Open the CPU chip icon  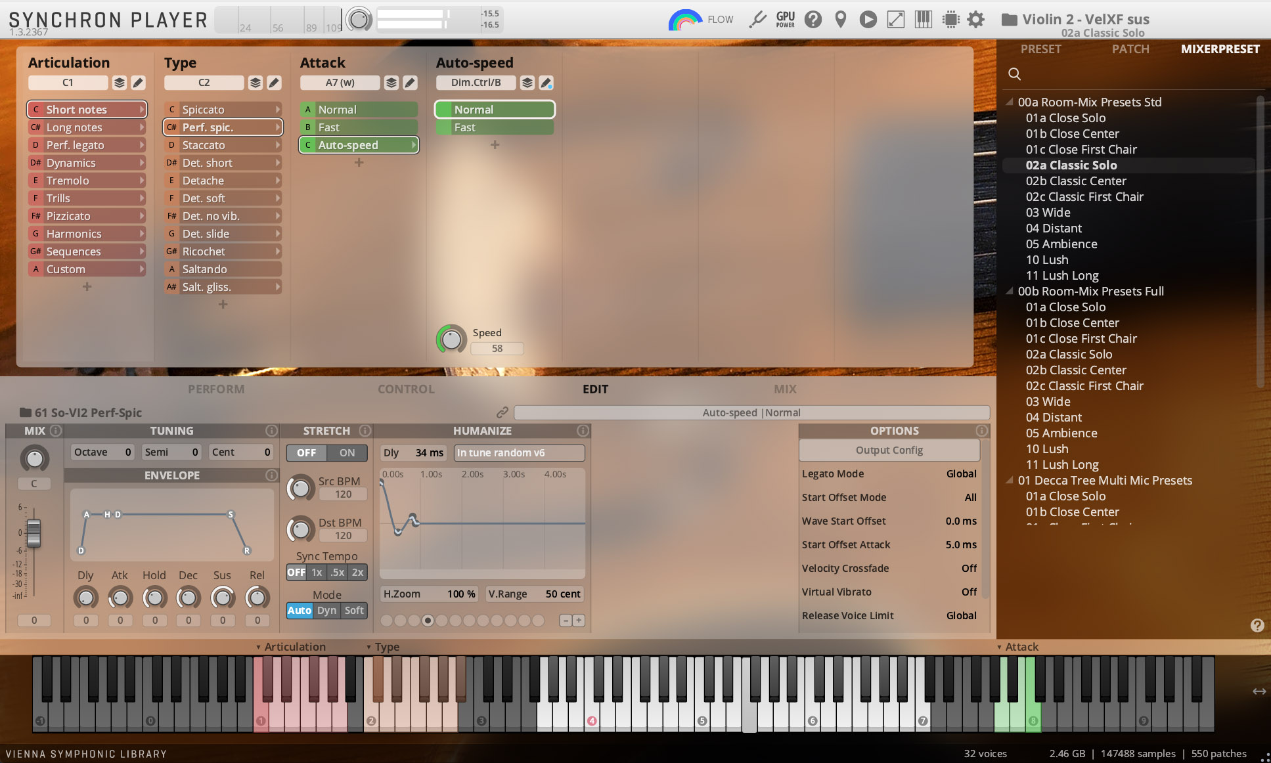[x=950, y=20]
